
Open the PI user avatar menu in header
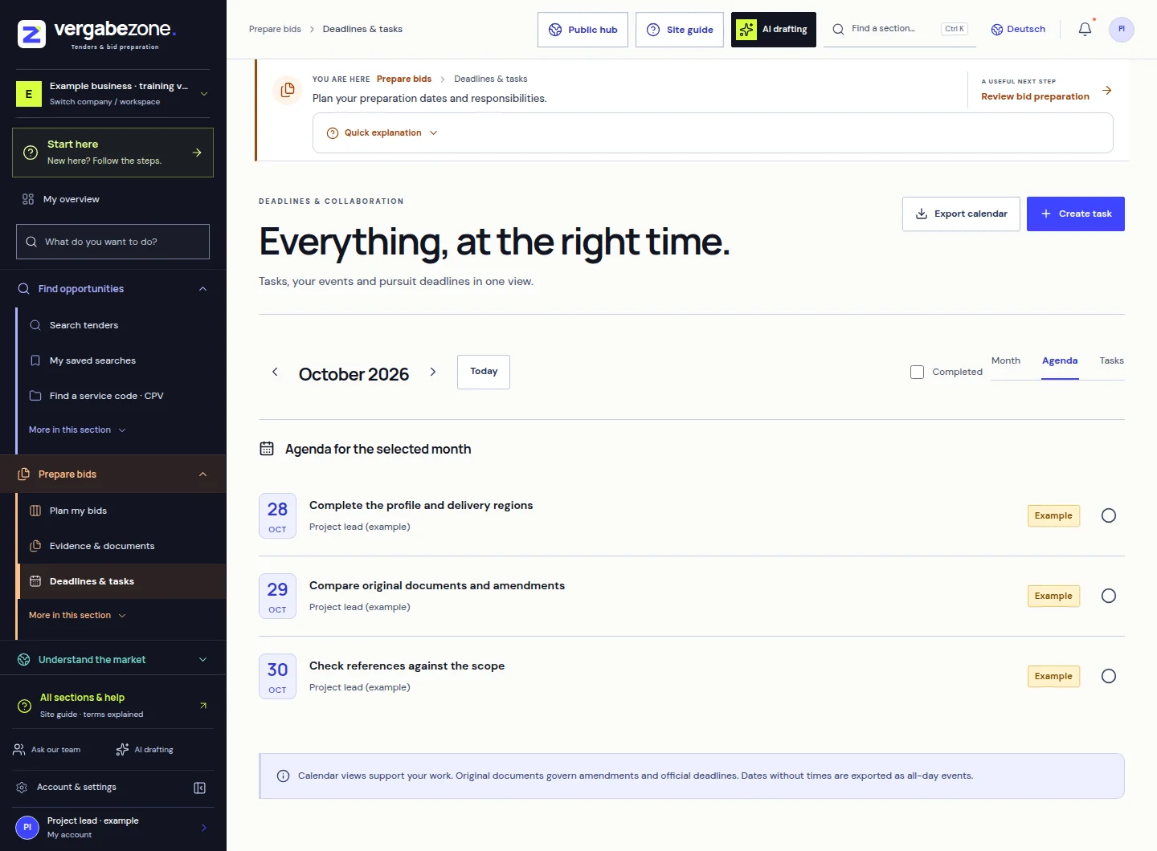tap(1122, 29)
